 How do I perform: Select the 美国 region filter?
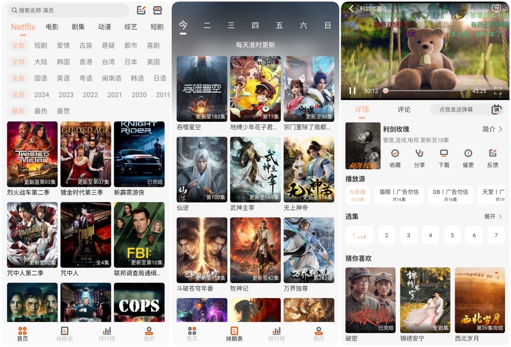pos(153,62)
